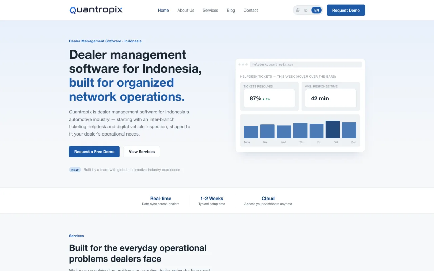Click the Fri bar in the chart
Screen dimensions: 434x271
pos(316,131)
